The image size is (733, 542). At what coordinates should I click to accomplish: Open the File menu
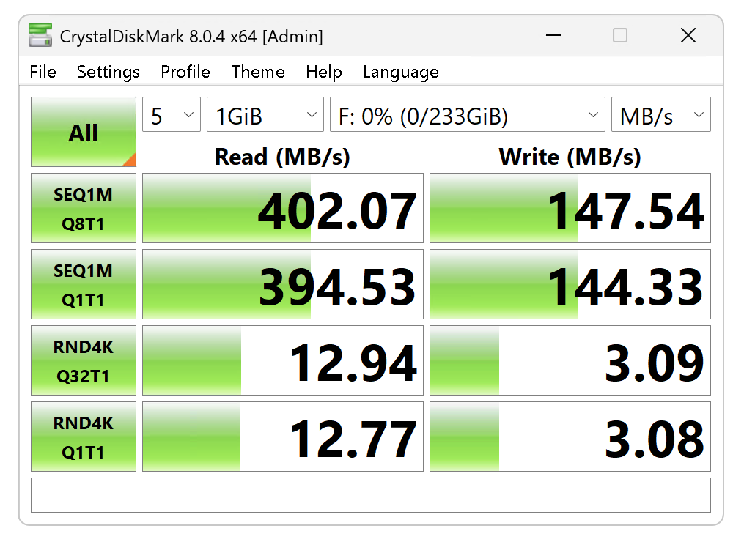[x=43, y=72]
